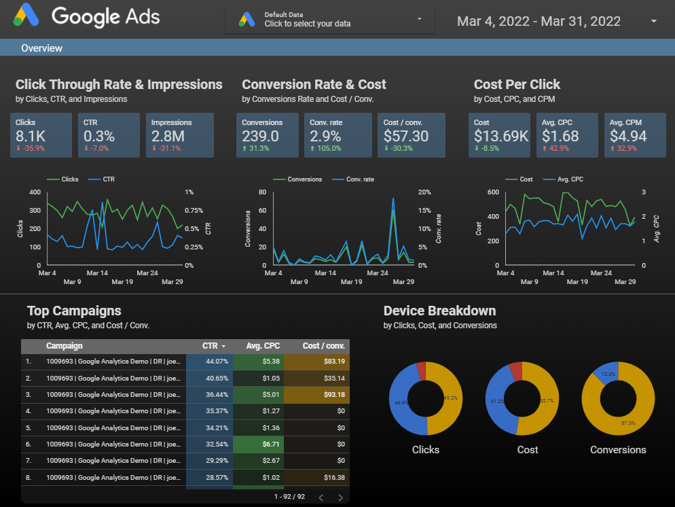Click the 36.44% CTR cell
This screenshot has height=507, width=675.
[x=210, y=395]
